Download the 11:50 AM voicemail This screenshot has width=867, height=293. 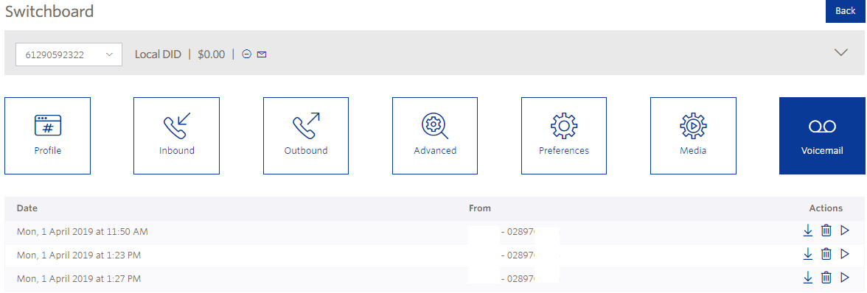808,230
